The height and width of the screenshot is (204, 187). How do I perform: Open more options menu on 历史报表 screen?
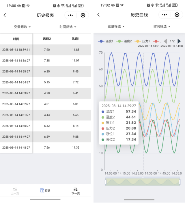click(x=70, y=15)
